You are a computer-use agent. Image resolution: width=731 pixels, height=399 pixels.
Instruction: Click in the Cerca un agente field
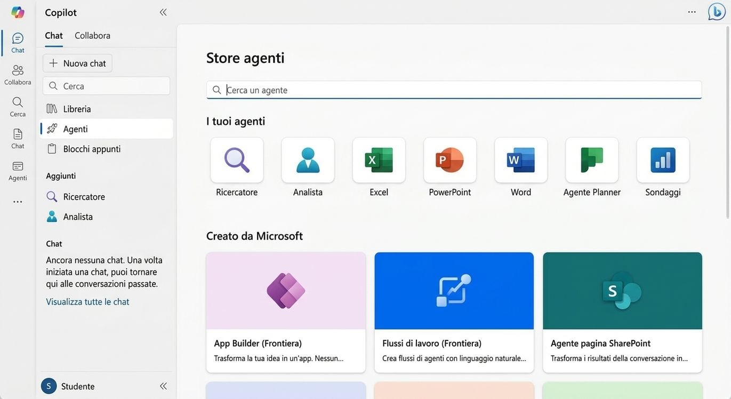coord(454,90)
